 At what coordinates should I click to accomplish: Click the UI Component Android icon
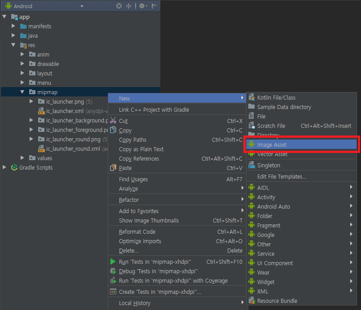point(251,262)
